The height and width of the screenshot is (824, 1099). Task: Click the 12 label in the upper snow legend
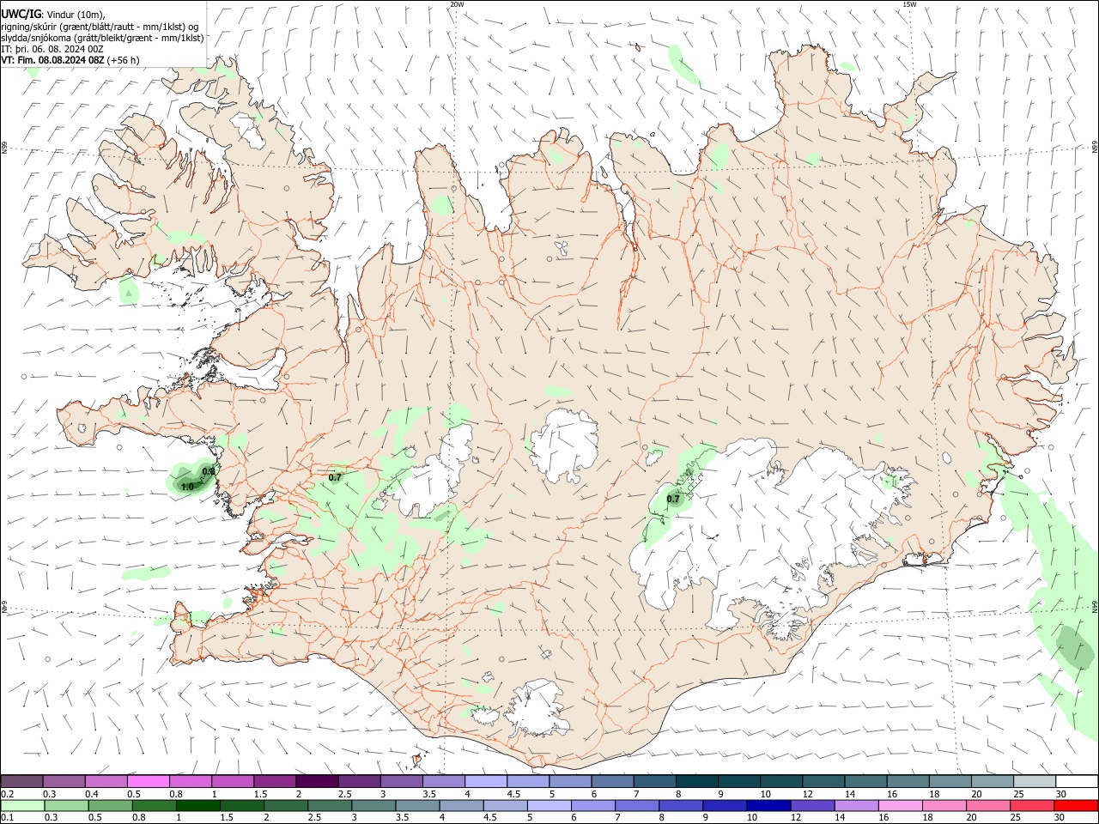click(806, 794)
